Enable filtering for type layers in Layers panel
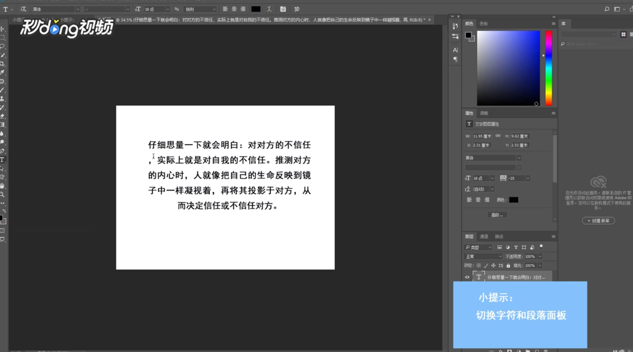This screenshot has height=352, width=633. (516, 247)
